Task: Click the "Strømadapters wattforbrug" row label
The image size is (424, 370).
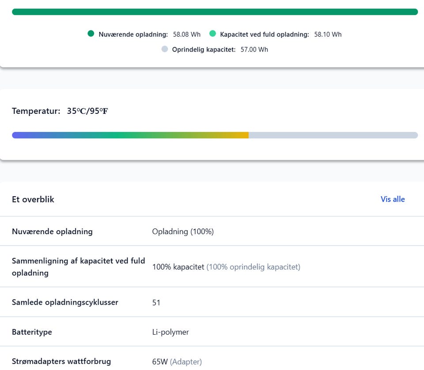Action: (61, 362)
